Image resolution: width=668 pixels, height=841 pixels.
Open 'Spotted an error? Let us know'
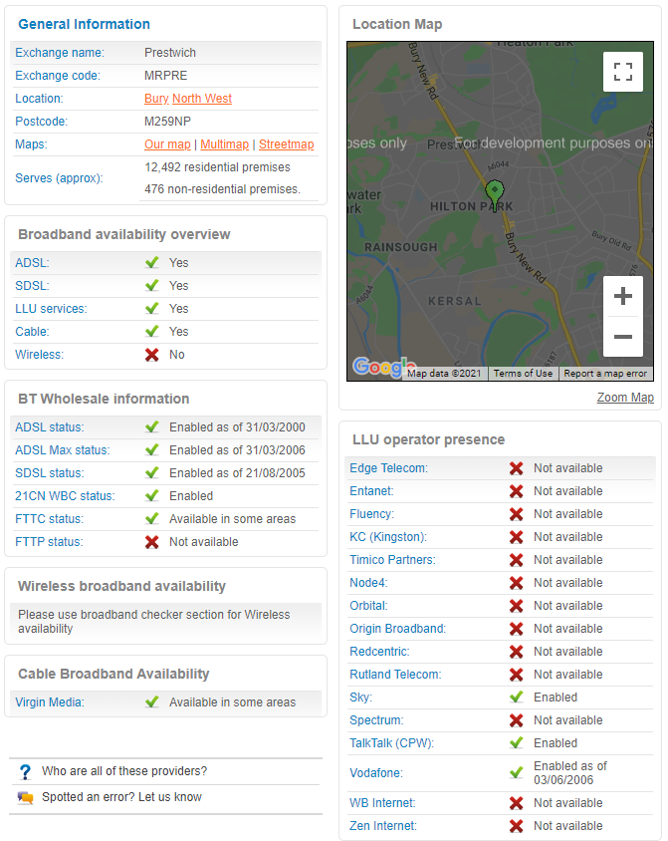click(x=121, y=797)
